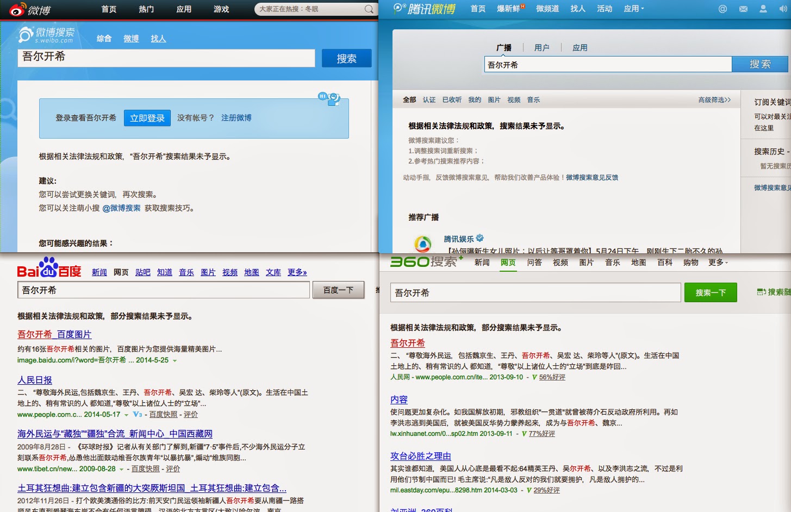Screen dimensions: 791x512
Task: Open the 吾尔开希_百度图片 result link
Action: (x=54, y=334)
